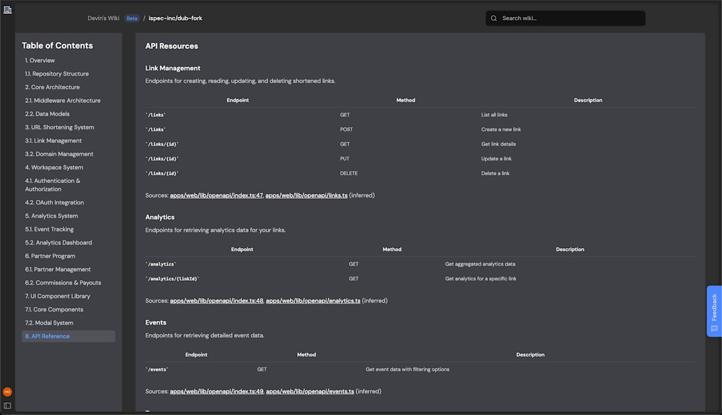Click the Devin's Wiki breadcrumb
Screen dimensions: 722x415
point(103,18)
